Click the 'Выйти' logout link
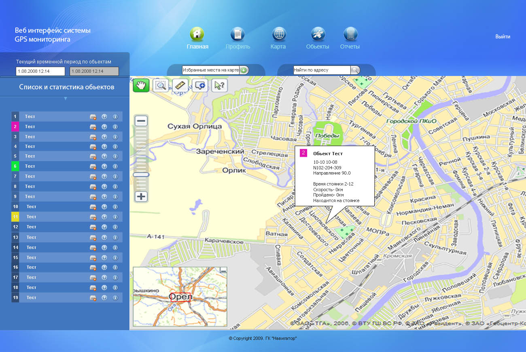The height and width of the screenshot is (352, 526). point(503,36)
